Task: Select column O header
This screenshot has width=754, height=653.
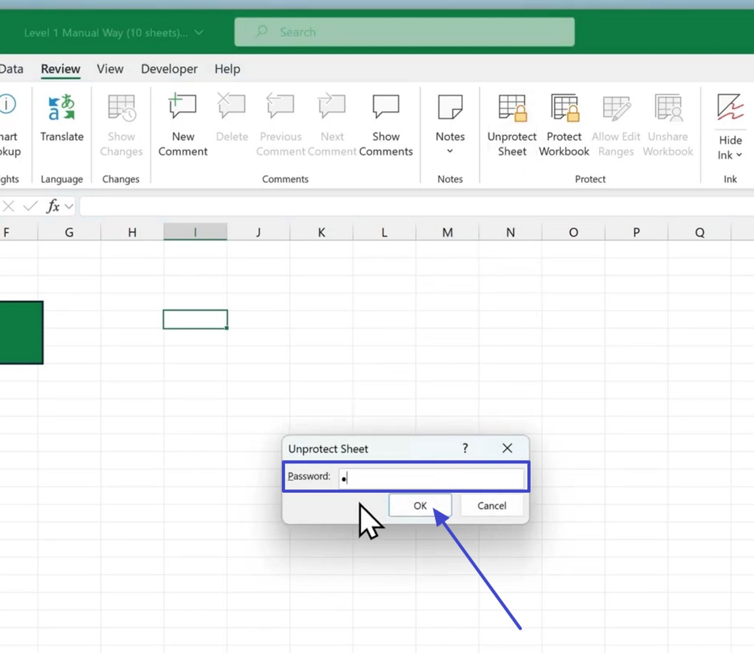Action: [574, 233]
